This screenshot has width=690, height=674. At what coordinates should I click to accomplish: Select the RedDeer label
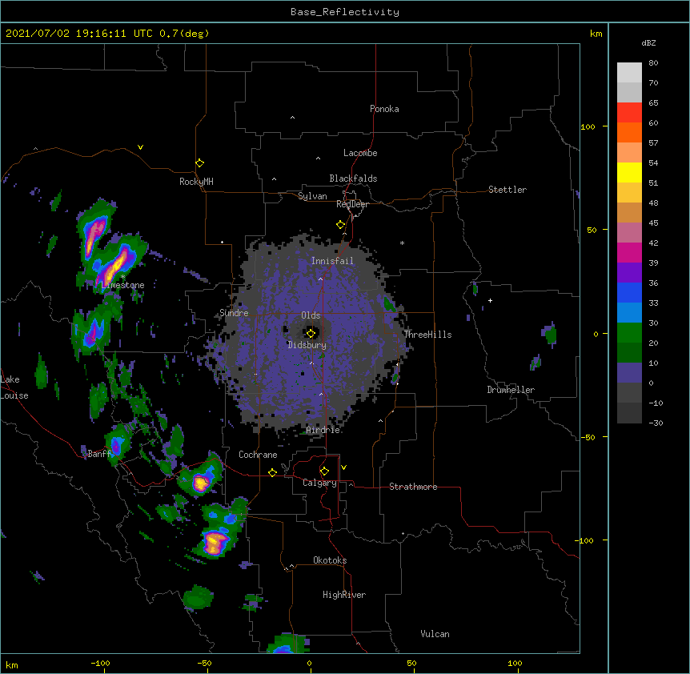(352, 204)
